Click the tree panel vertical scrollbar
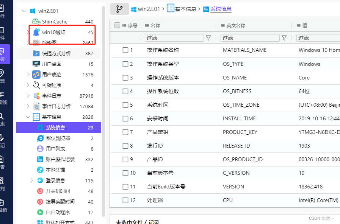 pyautogui.click(x=103, y=111)
